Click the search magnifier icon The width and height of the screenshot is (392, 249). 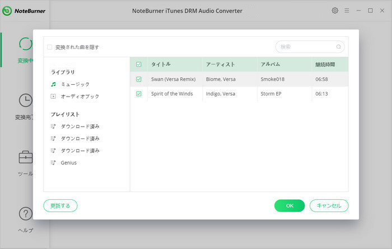pos(338,46)
